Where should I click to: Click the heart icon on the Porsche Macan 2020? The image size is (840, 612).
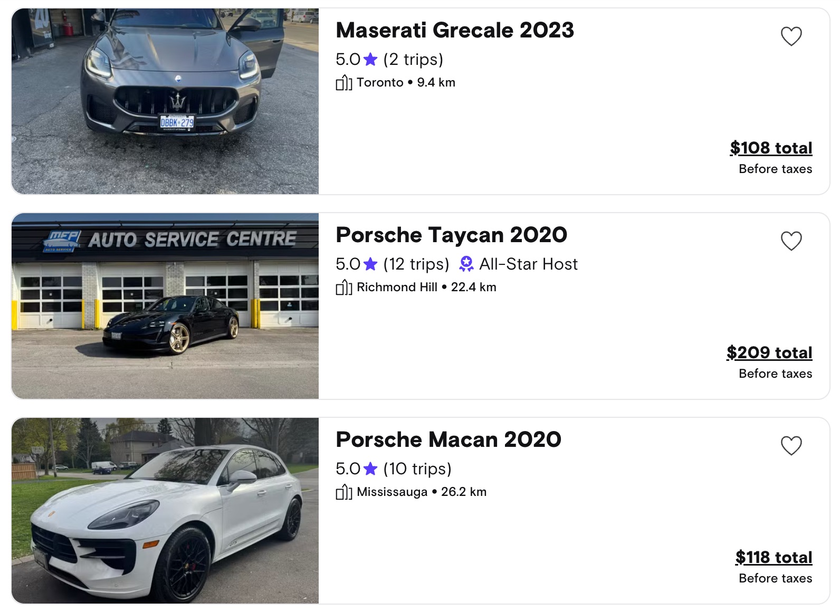click(x=791, y=446)
